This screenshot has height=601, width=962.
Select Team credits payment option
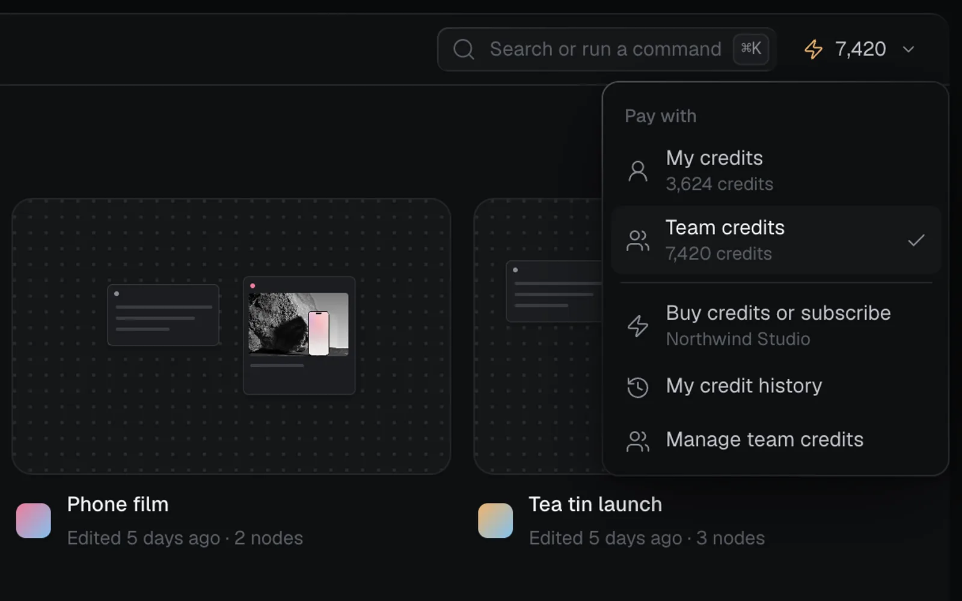click(x=776, y=240)
